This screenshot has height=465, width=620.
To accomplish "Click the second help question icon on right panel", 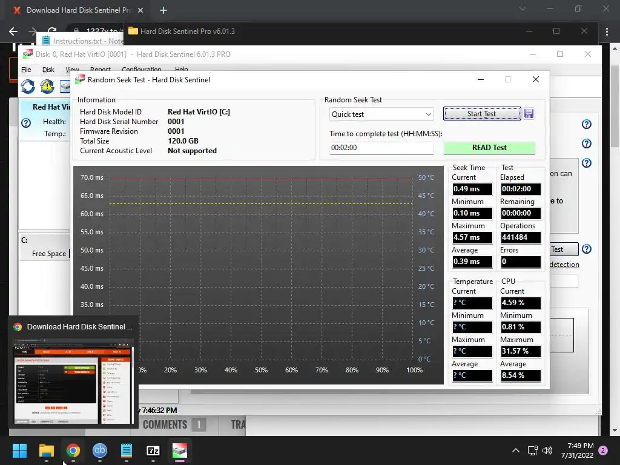I will [586, 143].
